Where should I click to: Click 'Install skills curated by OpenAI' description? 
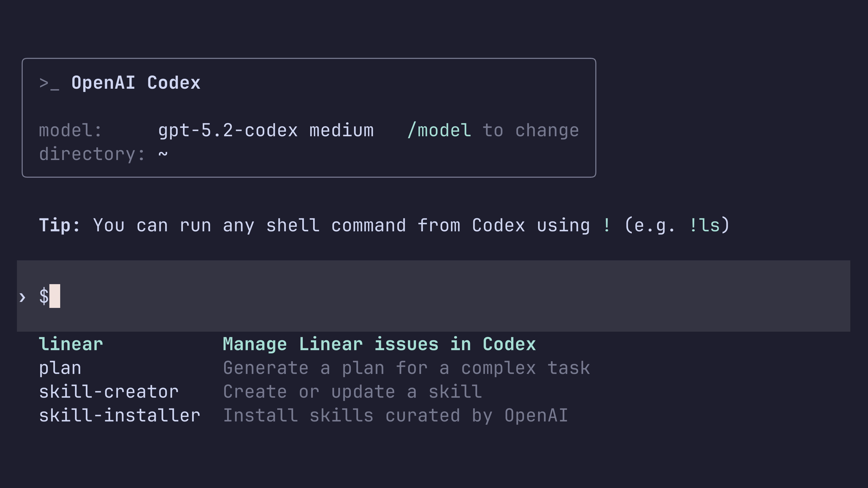(x=395, y=415)
